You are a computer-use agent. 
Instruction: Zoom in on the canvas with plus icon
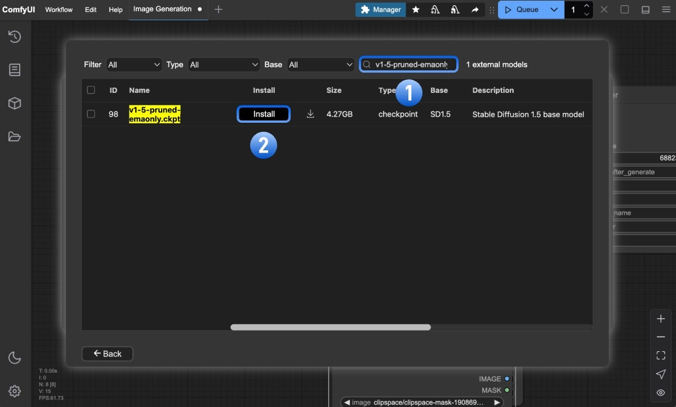[x=660, y=318]
